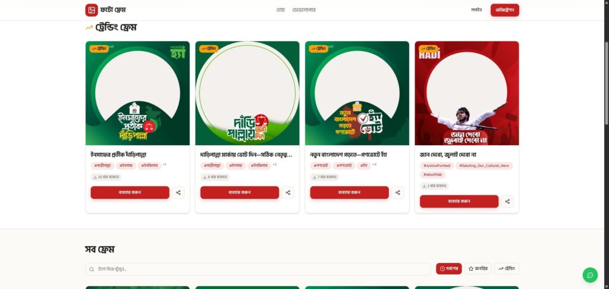Viewport: 609px width, 289px height.
Task: Share the নতুন বাংলাদেশ গড়তে frame
Action: point(398,192)
